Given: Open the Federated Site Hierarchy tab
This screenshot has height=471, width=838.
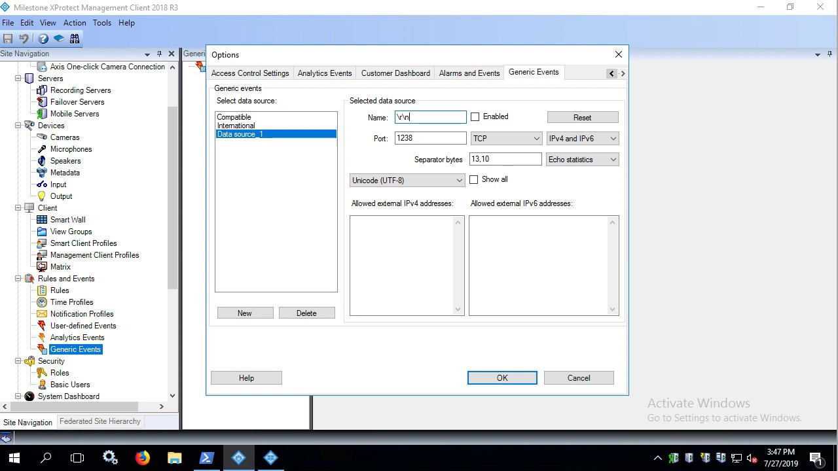Looking at the screenshot, I should click(x=100, y=421).
